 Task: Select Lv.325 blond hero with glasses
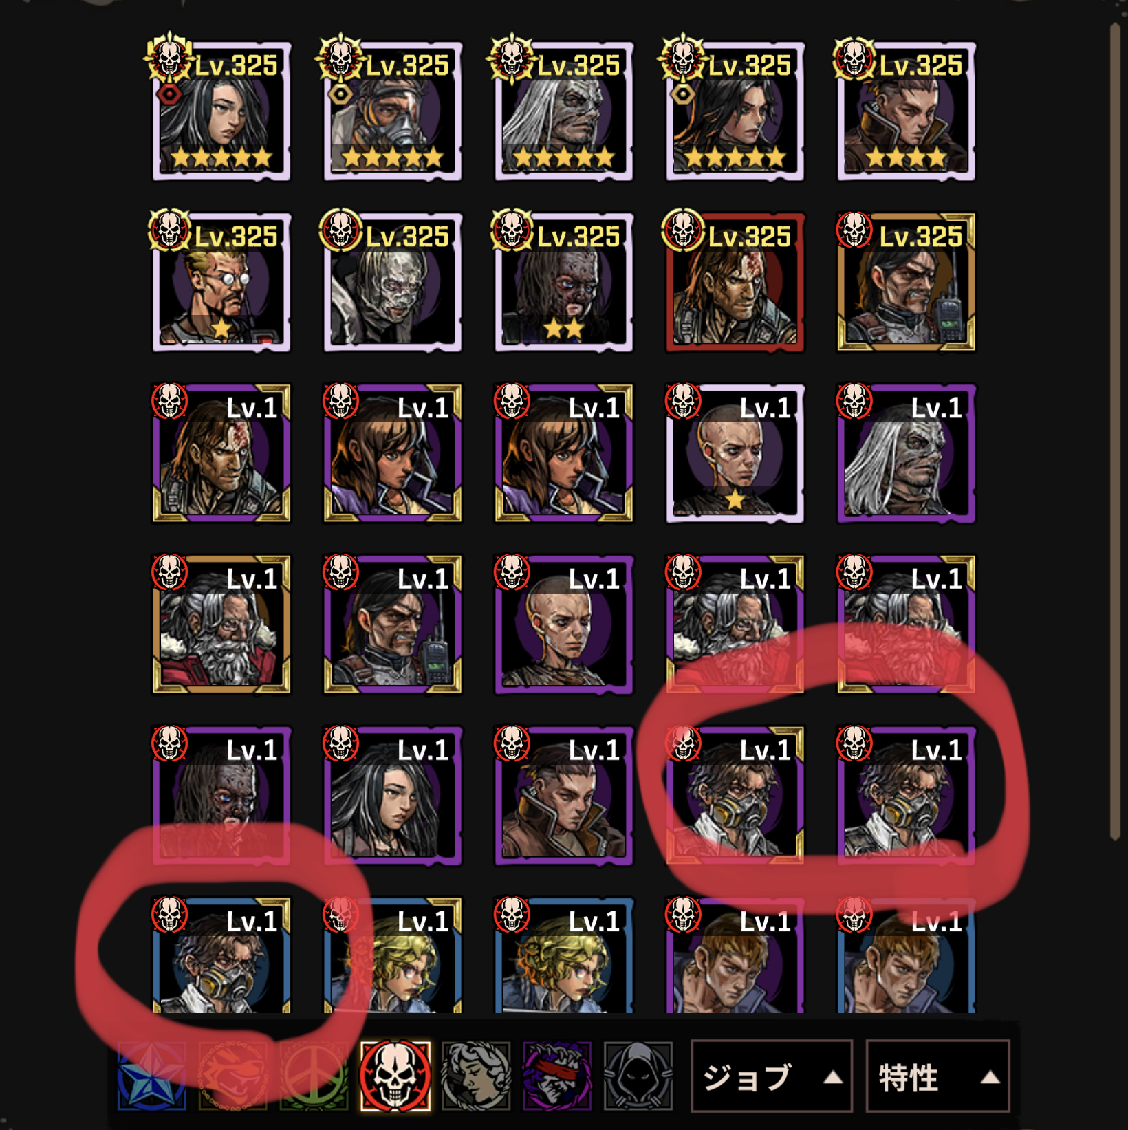click(x=221, y=282)
